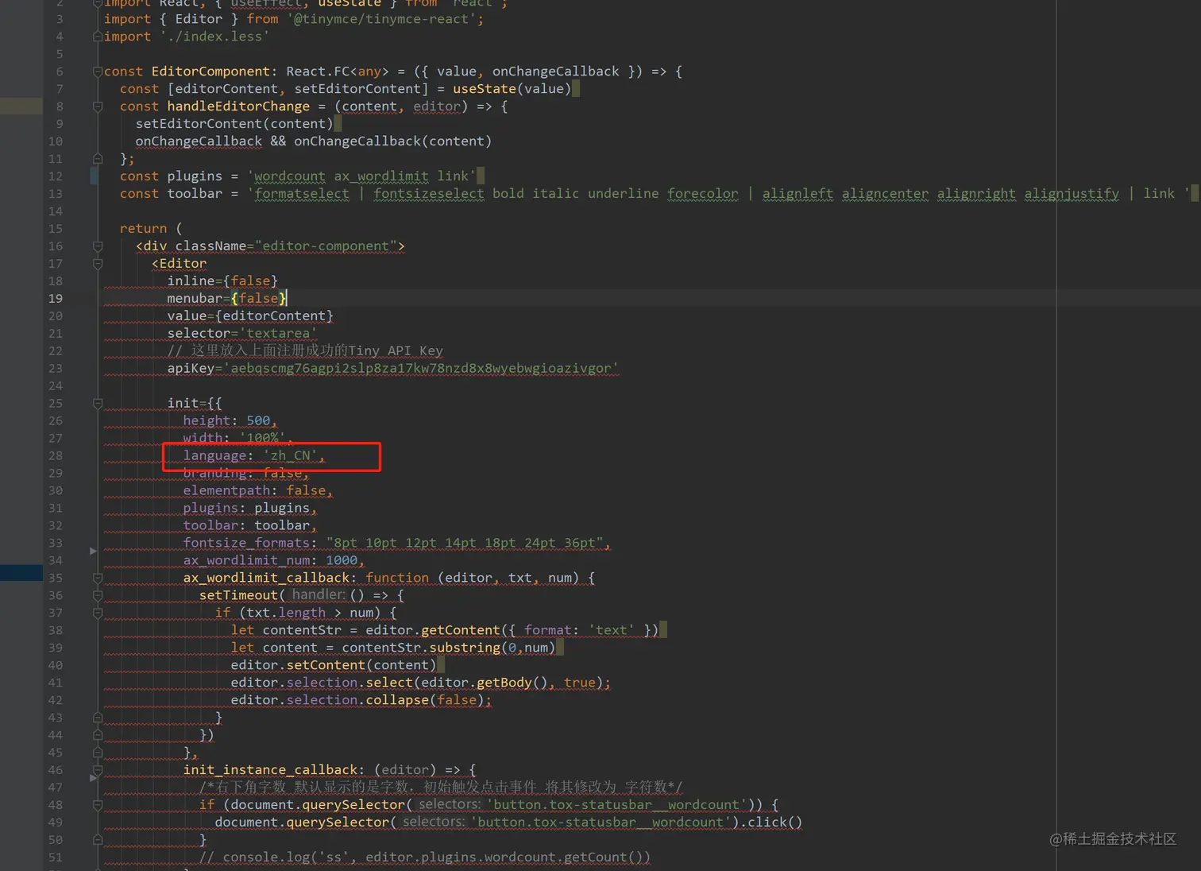This screenshot has width=1201, height=871.
Task: Click the 'menubar' attribute on line 19
Action: coord(195,299)
